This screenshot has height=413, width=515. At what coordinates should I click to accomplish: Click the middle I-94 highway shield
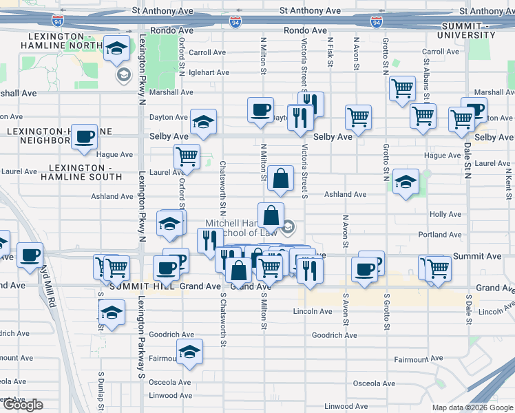[235, 22]
